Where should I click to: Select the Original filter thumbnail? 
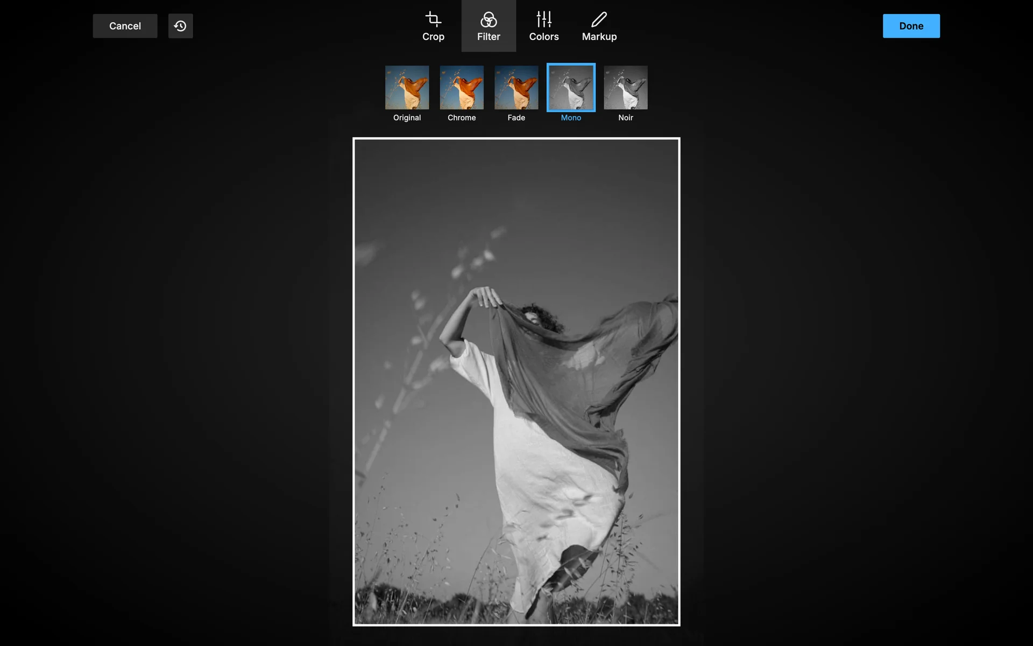tap(407, 88)
